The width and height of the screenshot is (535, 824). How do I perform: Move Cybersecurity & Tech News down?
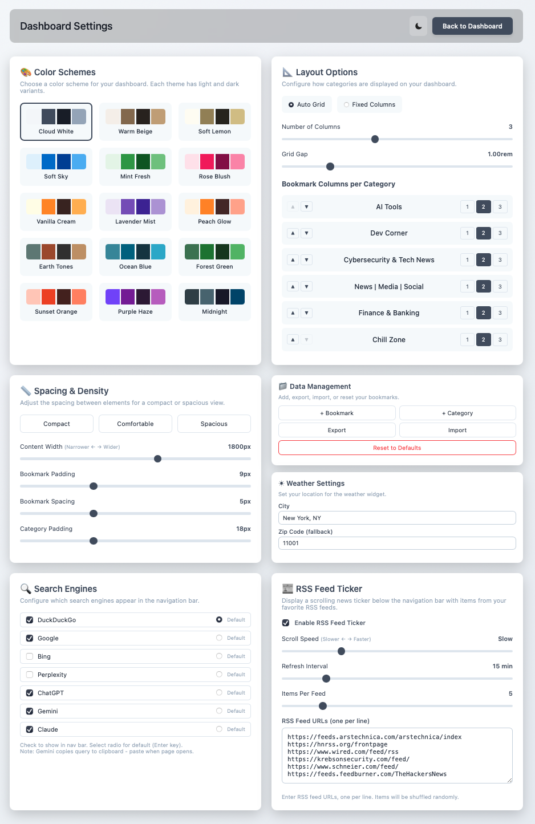(307, 259)
